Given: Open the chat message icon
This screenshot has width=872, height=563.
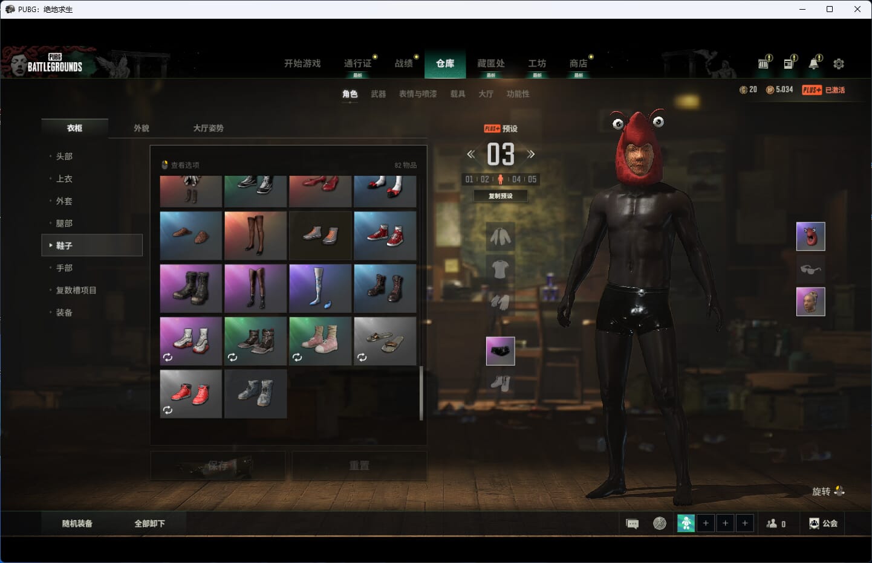Looking at the screenshot, I should pos(633,524).
